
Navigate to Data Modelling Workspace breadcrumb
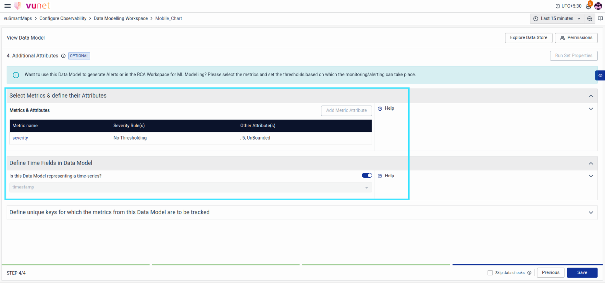(x=120, y=18)
